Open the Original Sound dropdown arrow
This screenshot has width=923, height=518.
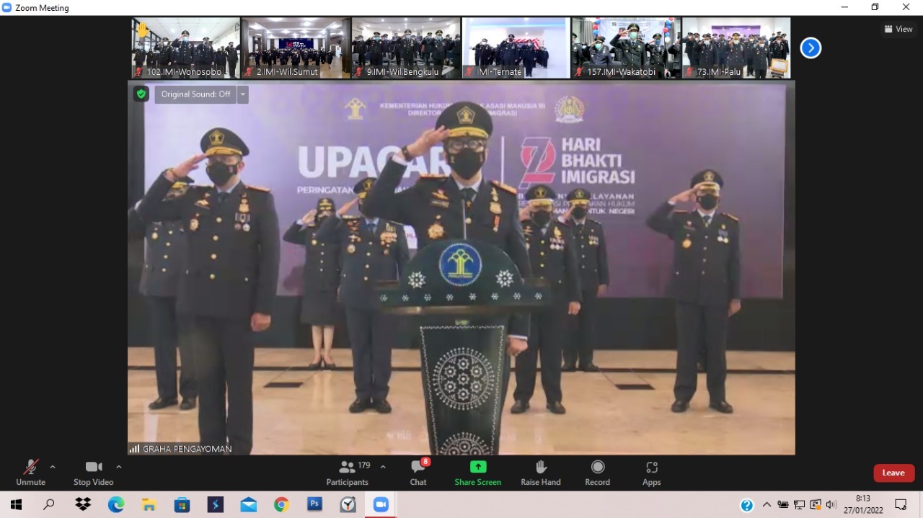243,94
